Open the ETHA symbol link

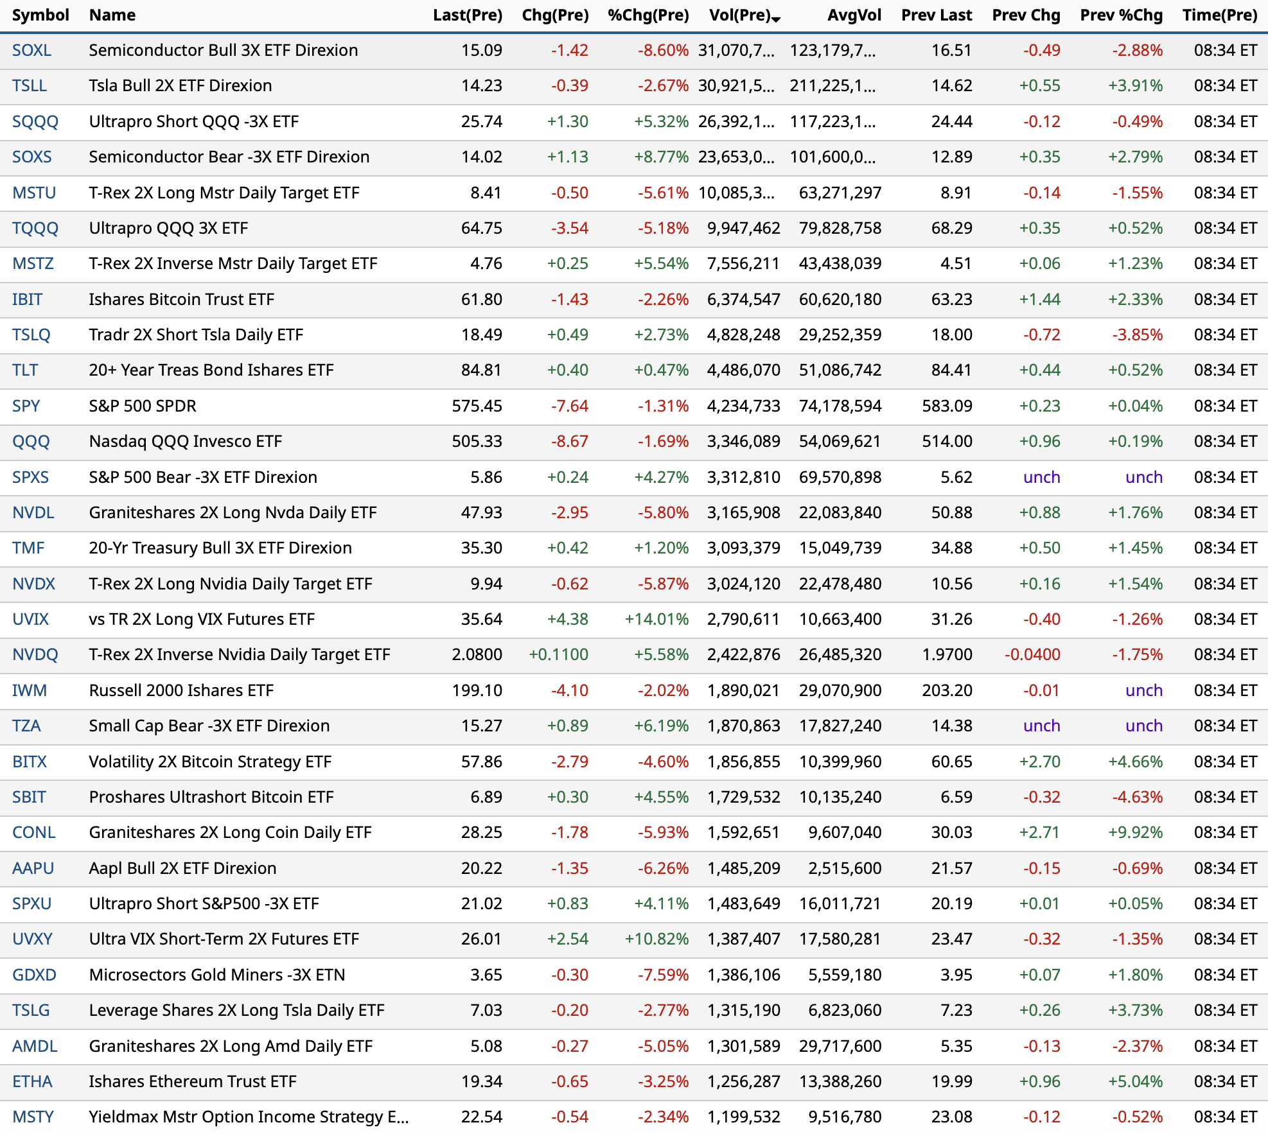[32, 1081]
